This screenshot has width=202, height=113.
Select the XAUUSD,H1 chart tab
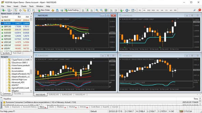click(80, 94)
